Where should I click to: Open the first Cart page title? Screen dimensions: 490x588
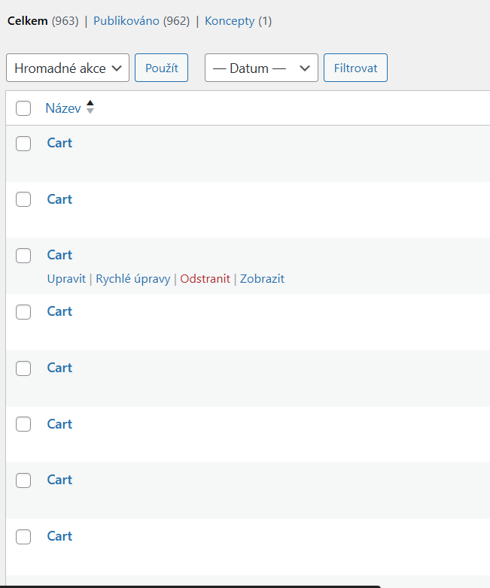point(59,143)
